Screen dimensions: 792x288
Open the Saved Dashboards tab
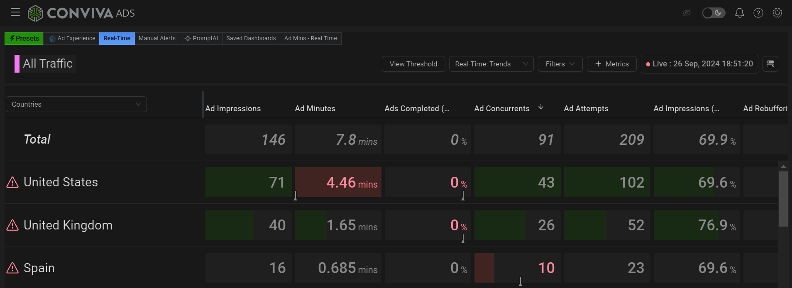pyautogui.click(x=251, y=38)
